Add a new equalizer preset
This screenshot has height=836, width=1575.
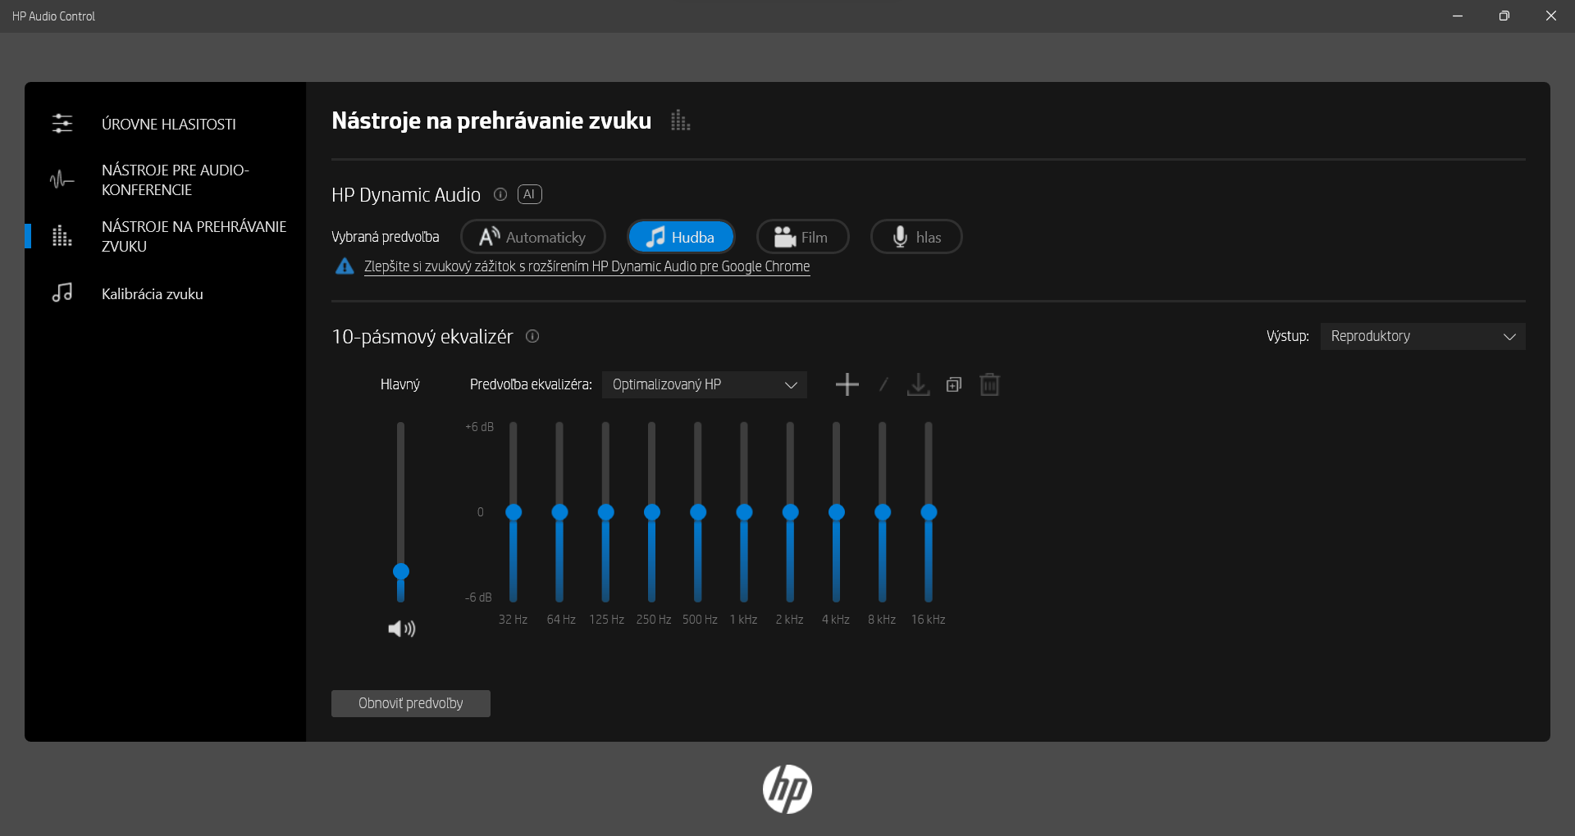(847, 384)
